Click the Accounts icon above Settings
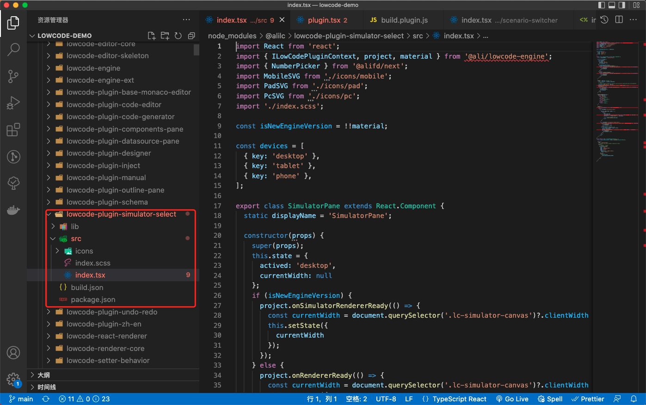Image resolution: width=646 pixels, height=405 pixels. click(x=13, y=352)
